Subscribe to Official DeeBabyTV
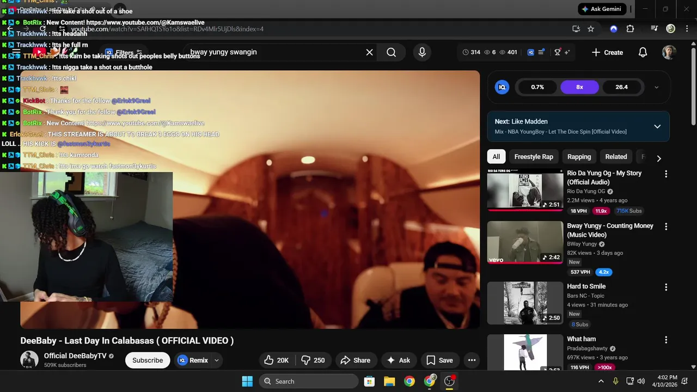697x392 pixels. (148, 360)
